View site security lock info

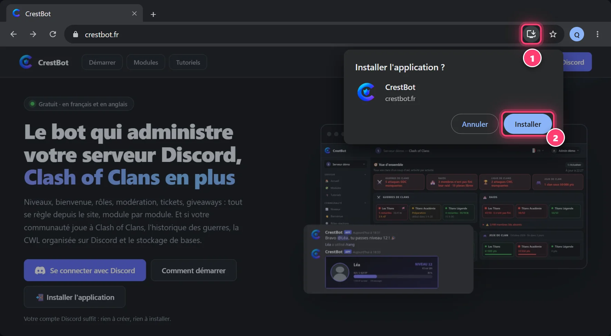pyautogui.click(x=76, y=34)
